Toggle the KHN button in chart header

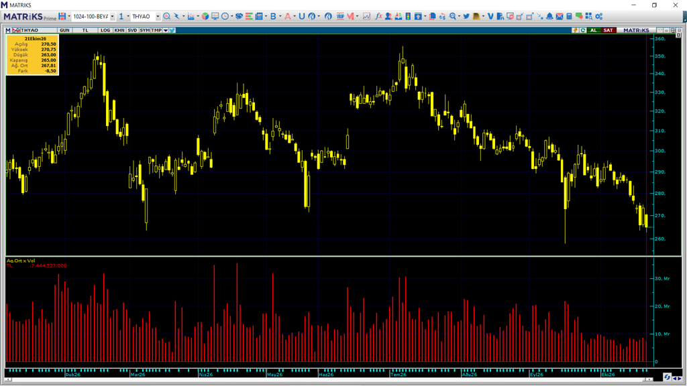click(119, 30)
